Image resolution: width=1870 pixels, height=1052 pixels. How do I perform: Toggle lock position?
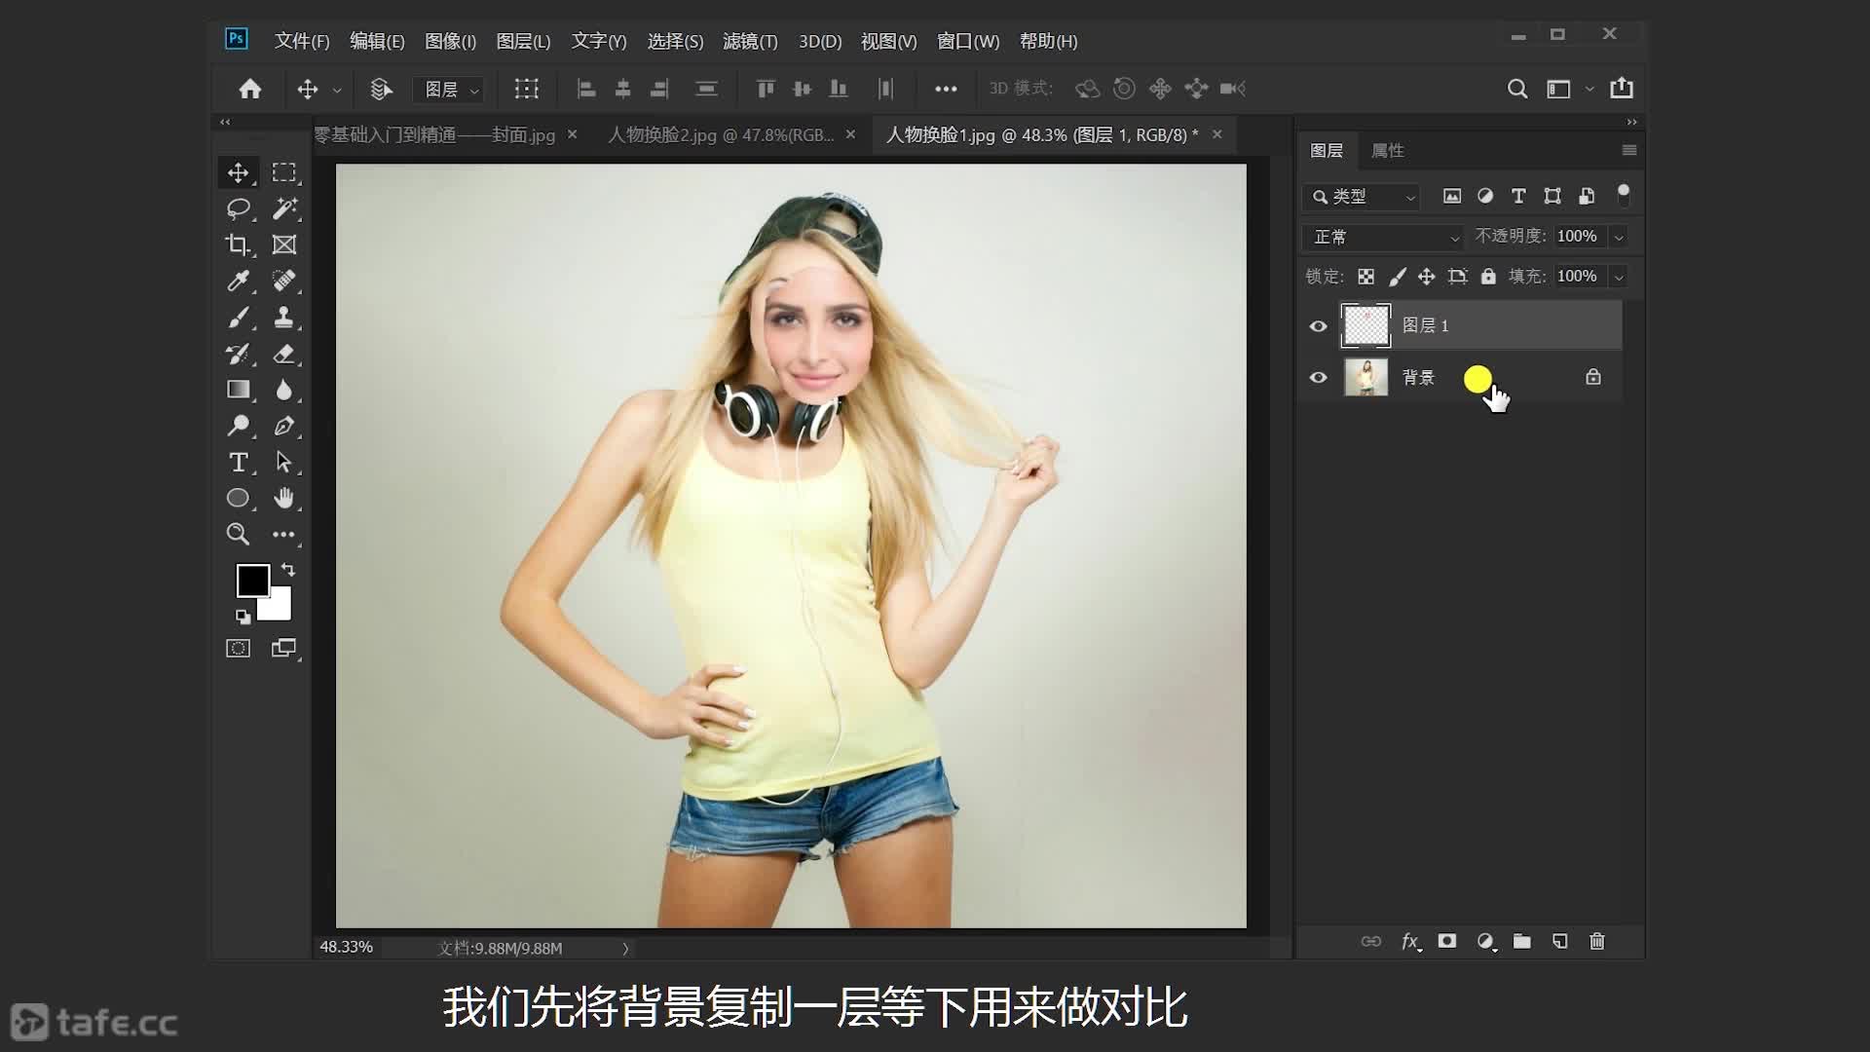pos(1427,277)
